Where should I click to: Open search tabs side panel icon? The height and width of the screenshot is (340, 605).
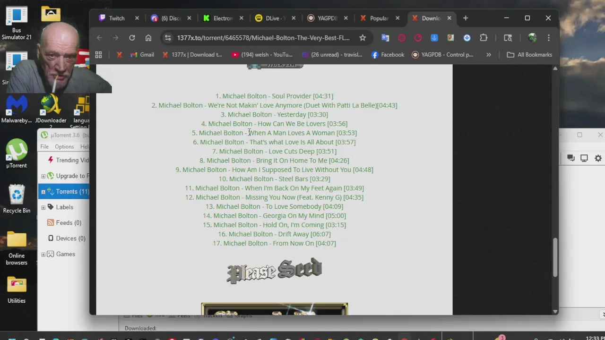(x=508, y=38)
